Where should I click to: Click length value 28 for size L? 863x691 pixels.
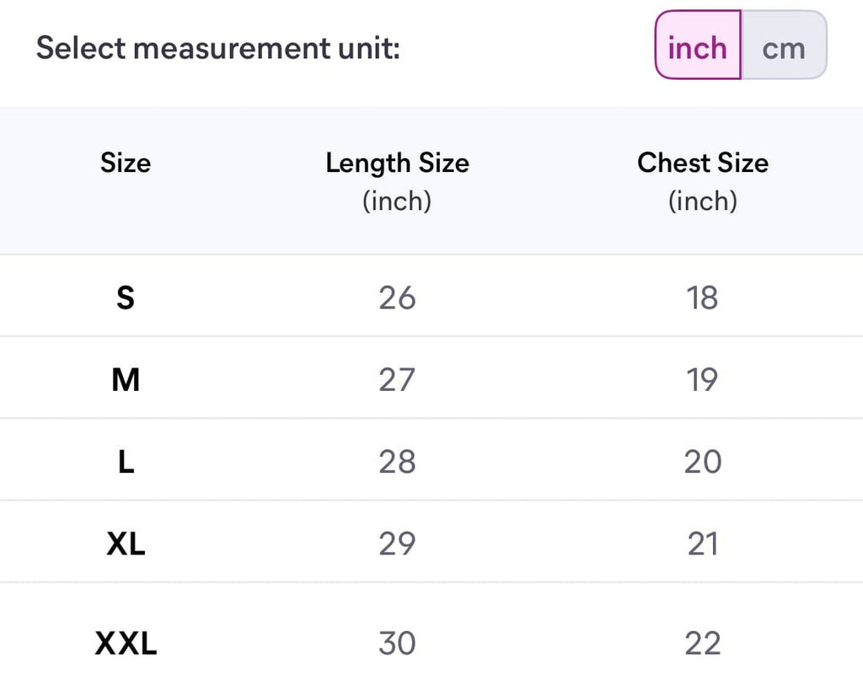click(397, 462)
